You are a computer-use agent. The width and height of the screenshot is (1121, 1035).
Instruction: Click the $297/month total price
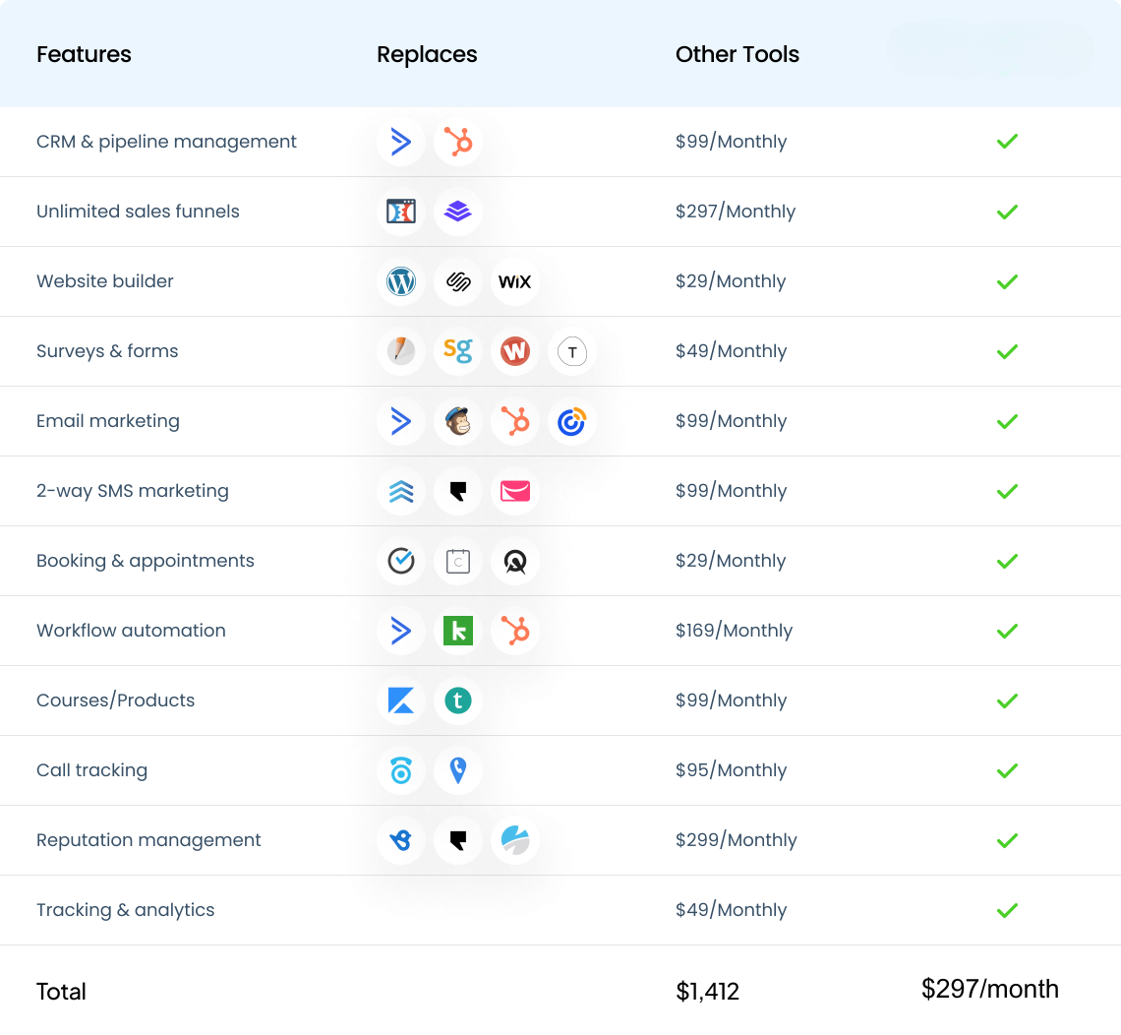point(989,989)
